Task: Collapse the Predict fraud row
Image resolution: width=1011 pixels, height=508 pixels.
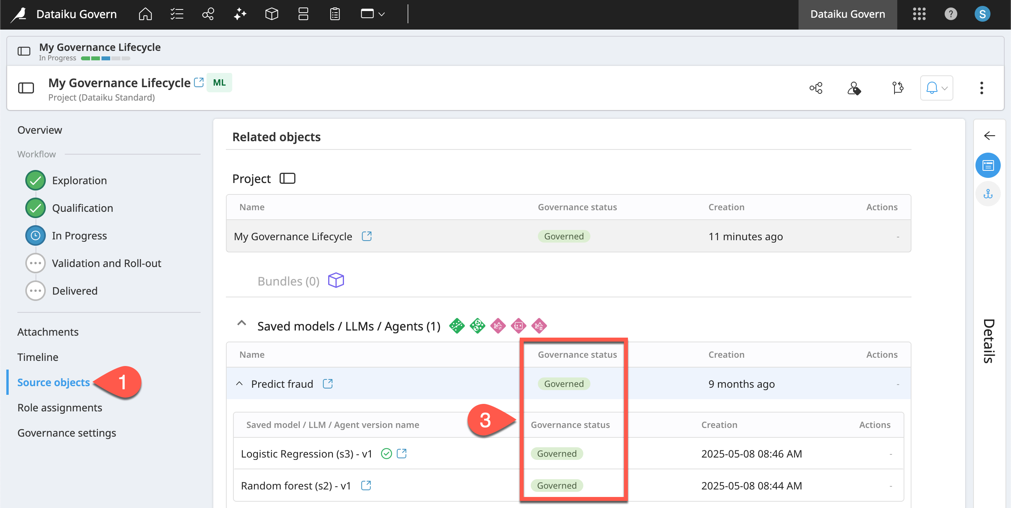Action: [x=239, y=383]
